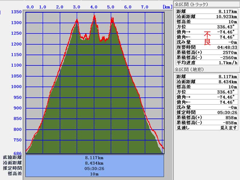Select the 累積標高(+) 2570m row
240x180 pixels.
click(x=207, y=52)
